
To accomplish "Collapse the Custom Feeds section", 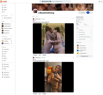I will coord(12,16).
